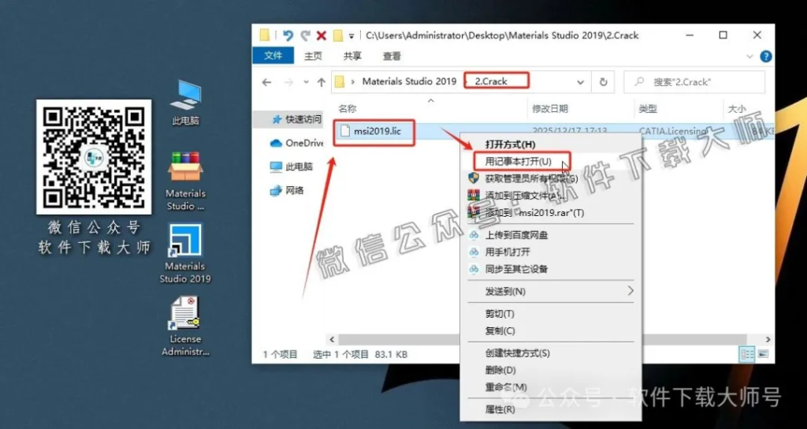Viewport: 807px width, 429px height.
Task: Switch to the 共享 ribbon tab
Action: click(x=352, y=56)
